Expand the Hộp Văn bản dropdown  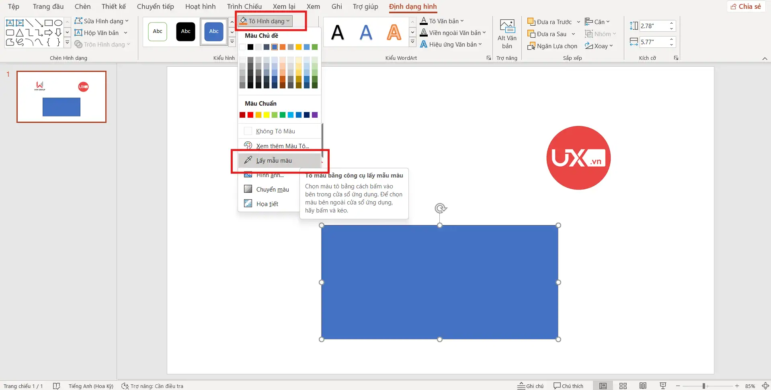125,33
